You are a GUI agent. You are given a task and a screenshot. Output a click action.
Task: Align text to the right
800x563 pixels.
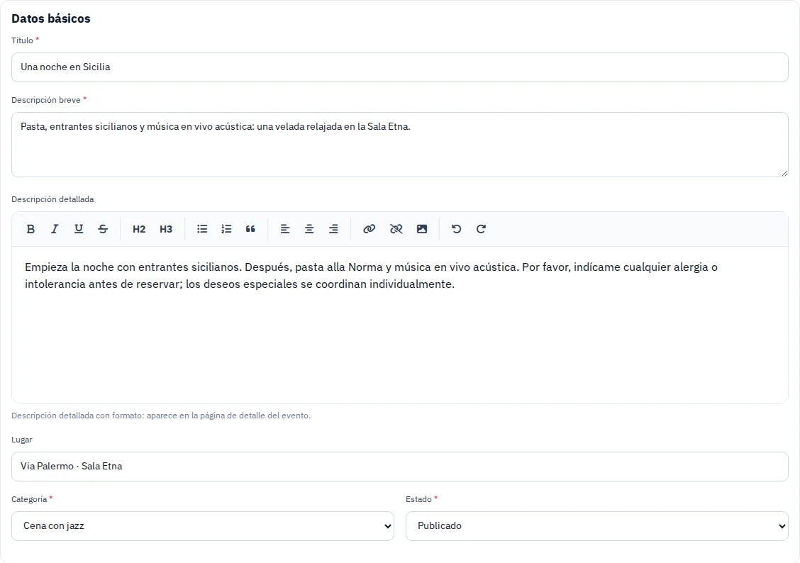(333, 229)
